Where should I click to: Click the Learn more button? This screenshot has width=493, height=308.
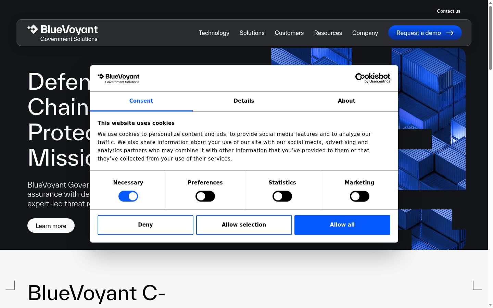coord(51,226)
